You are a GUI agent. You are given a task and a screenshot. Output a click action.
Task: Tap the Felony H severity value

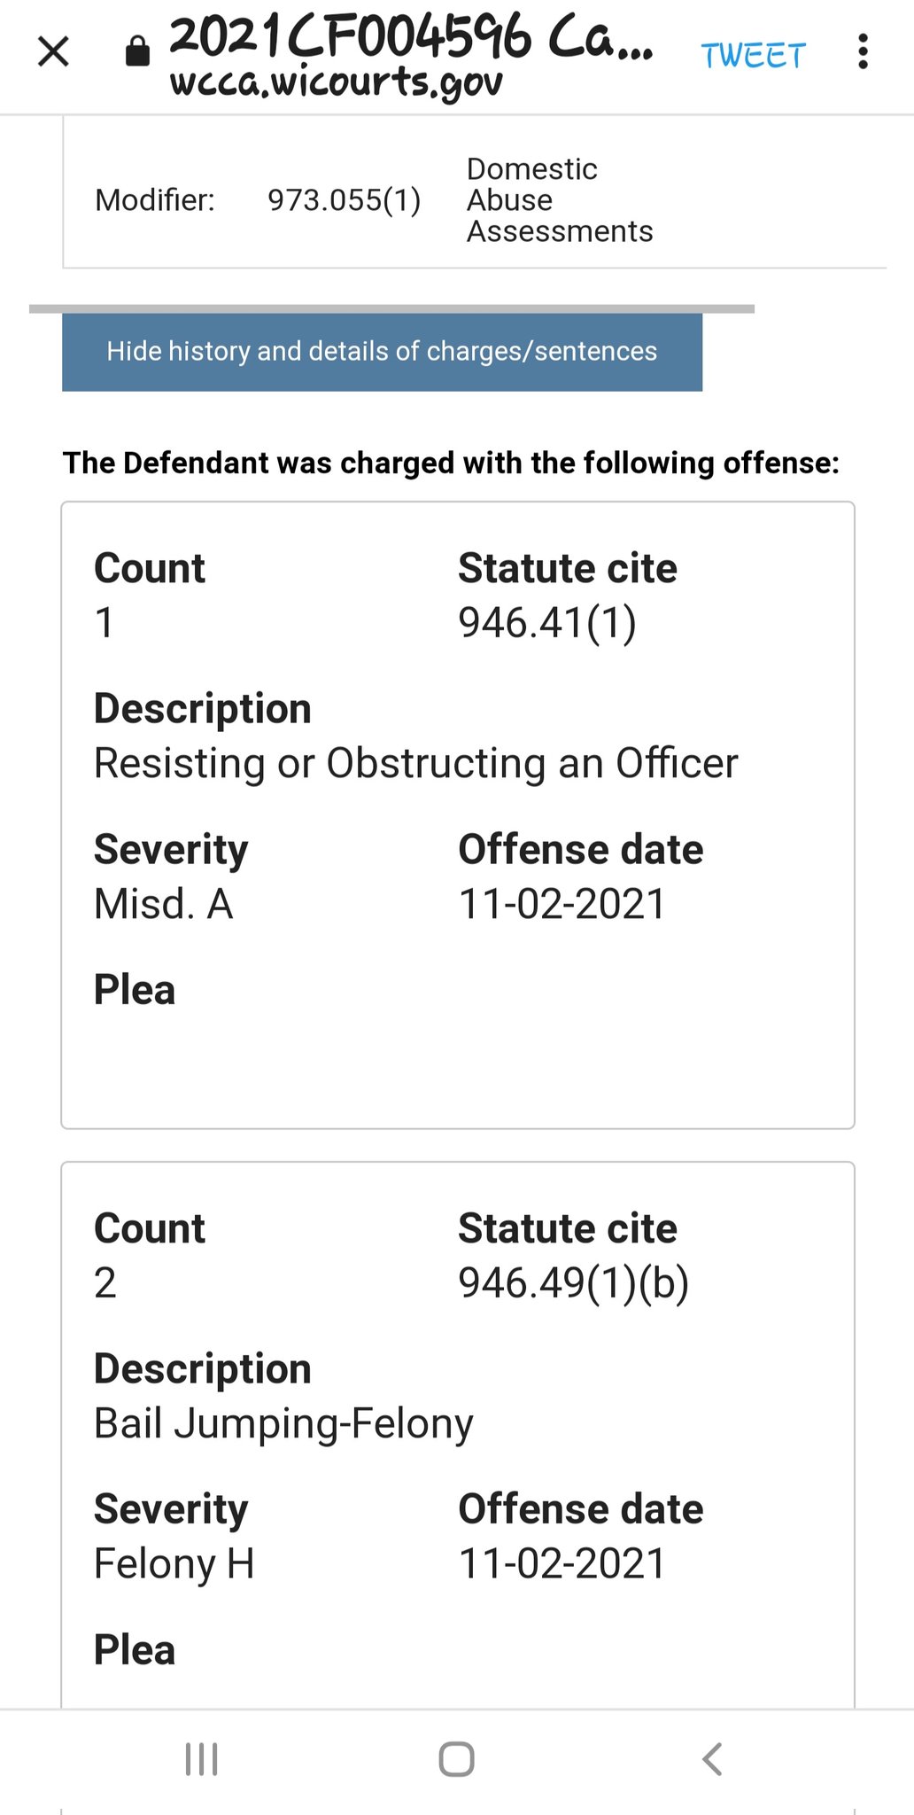174,1564
